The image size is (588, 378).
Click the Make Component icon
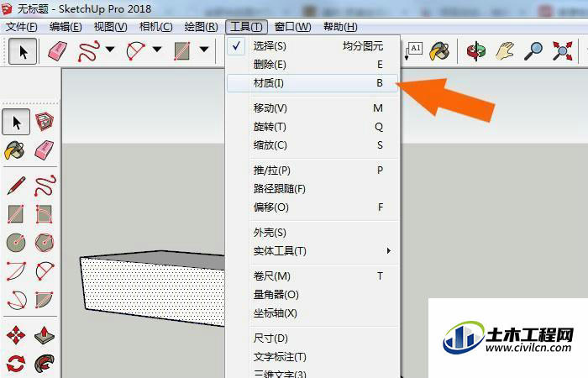tap(45, 122)
